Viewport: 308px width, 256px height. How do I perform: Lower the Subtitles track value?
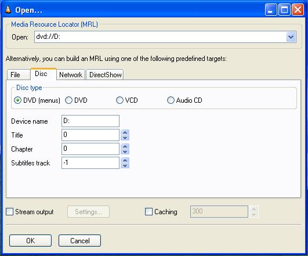pyautogui.click(x=125, y=166)
